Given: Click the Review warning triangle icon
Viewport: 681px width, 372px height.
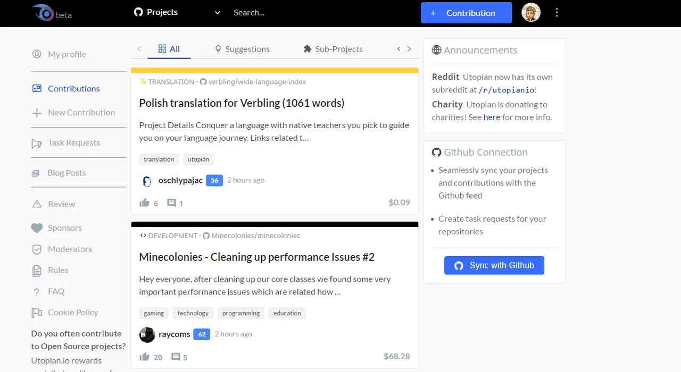Looking at the screenshot, I should coord(37,204).
